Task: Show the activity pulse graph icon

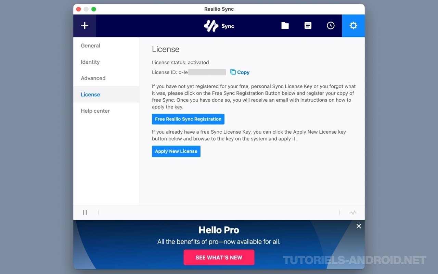Action: coord(353,213)
